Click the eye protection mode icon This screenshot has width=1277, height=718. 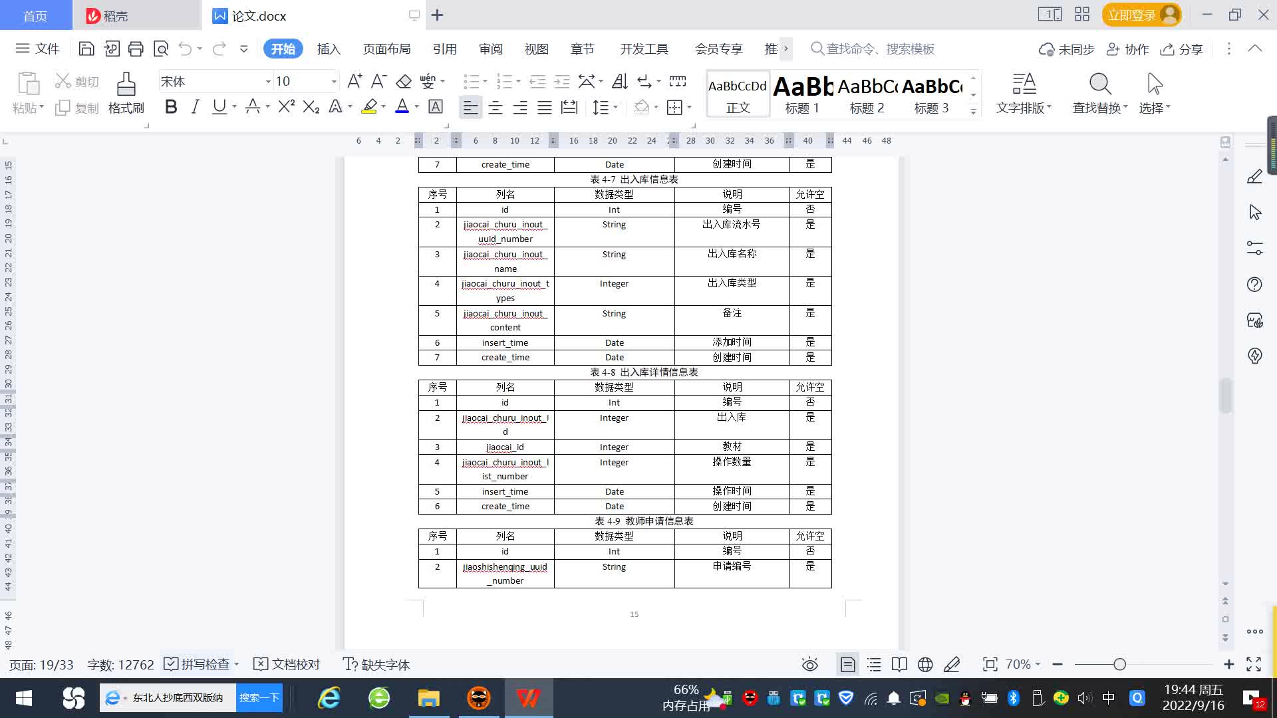(809, 664)
